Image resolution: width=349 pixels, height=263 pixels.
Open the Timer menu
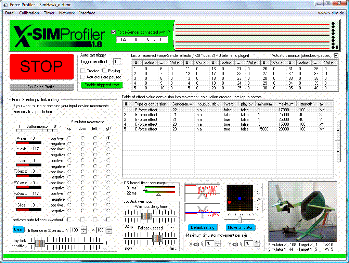tap(49, 13)
